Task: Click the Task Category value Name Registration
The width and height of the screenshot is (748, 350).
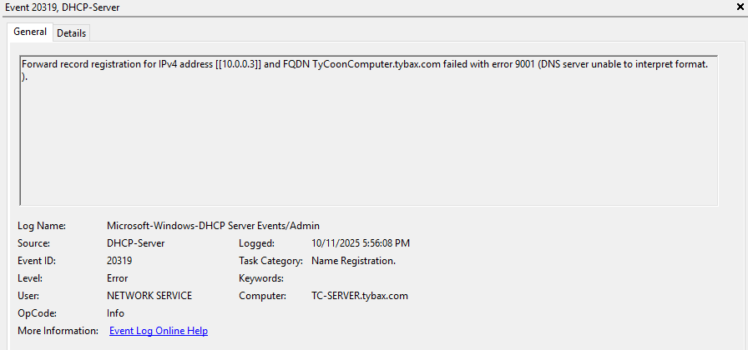Action: tap(353, 261)
